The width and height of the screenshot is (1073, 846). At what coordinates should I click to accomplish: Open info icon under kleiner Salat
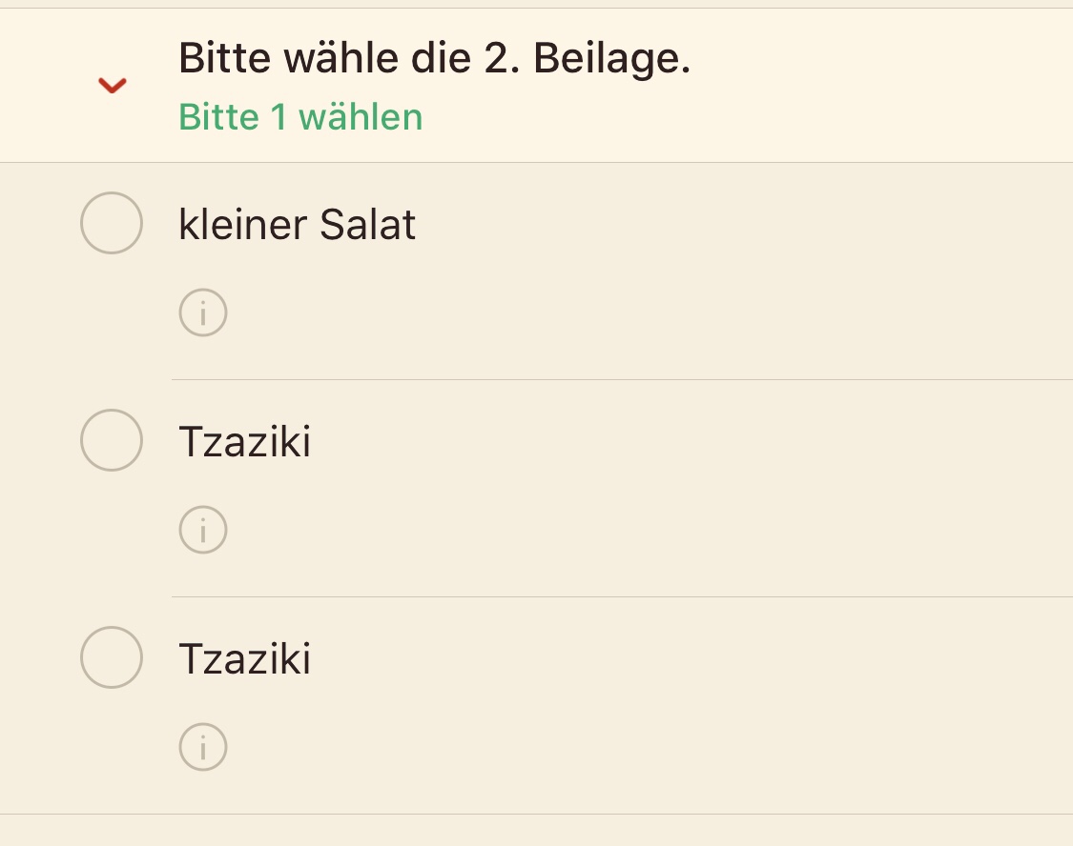tap(203, 312)
